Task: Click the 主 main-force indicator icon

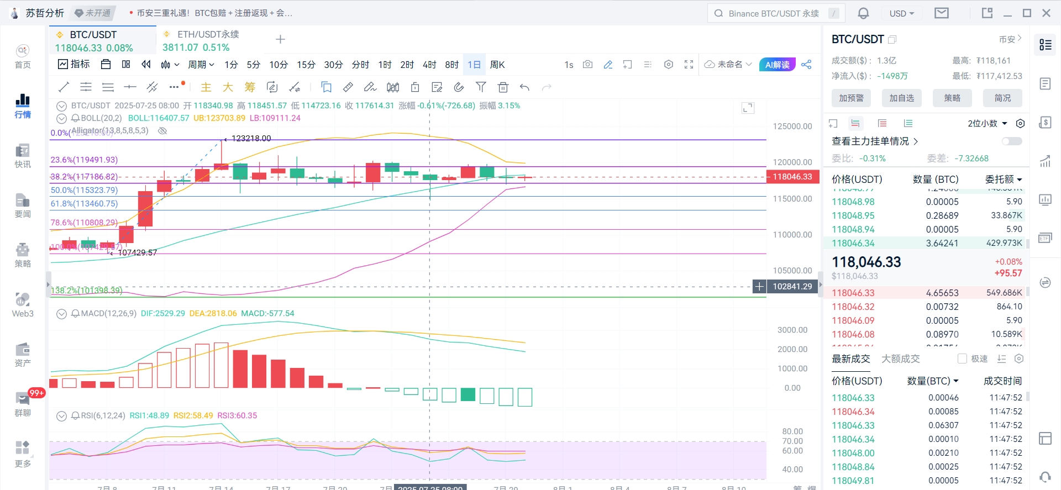Action: point(206,87)
